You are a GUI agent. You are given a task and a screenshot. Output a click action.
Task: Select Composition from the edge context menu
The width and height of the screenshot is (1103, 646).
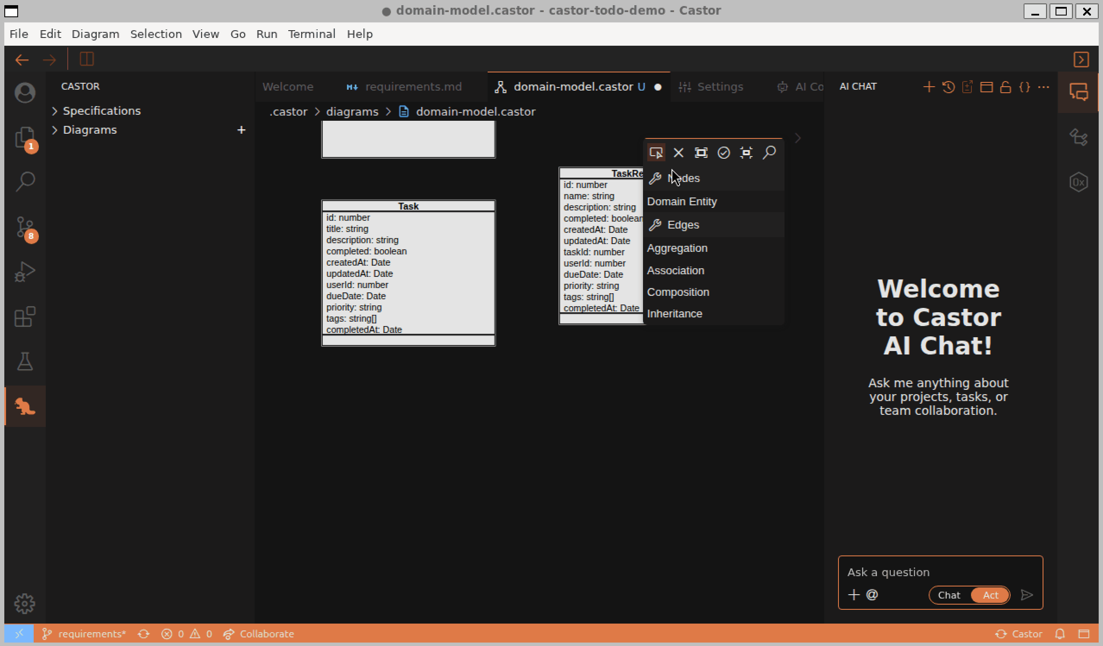pos(678,292)
